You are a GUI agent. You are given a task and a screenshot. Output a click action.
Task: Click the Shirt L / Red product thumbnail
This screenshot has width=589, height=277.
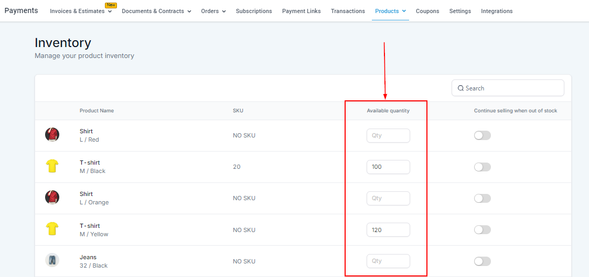(52, 134)
